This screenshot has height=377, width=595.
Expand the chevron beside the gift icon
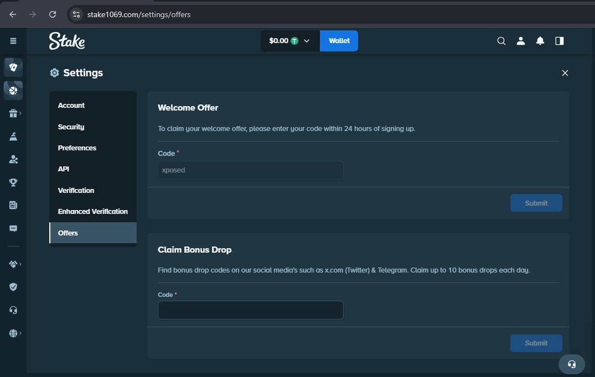20,113
